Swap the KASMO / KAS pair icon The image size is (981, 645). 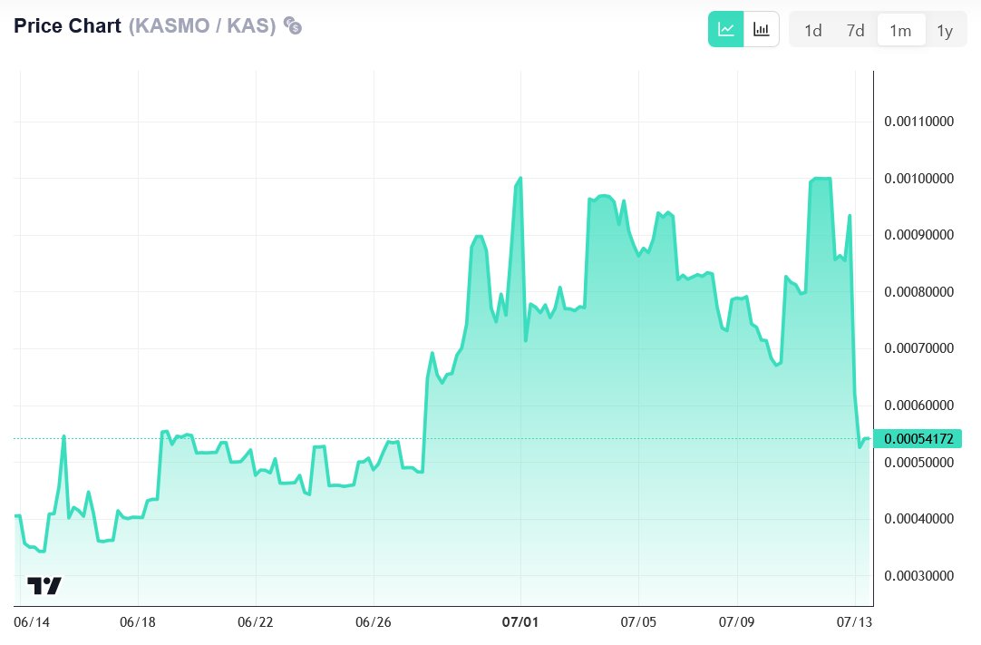(x=292, y=25)
